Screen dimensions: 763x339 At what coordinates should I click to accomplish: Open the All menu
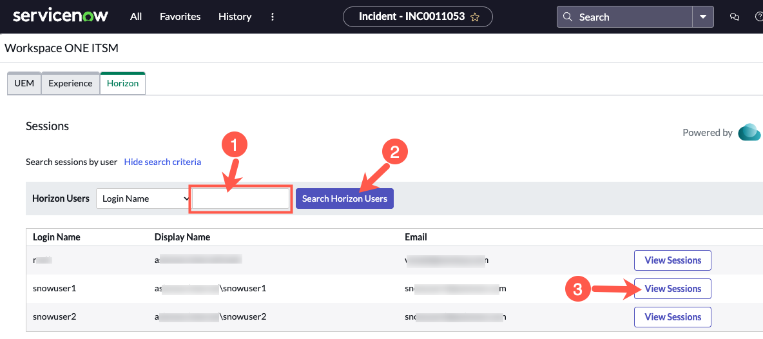(x=136, y=17)
